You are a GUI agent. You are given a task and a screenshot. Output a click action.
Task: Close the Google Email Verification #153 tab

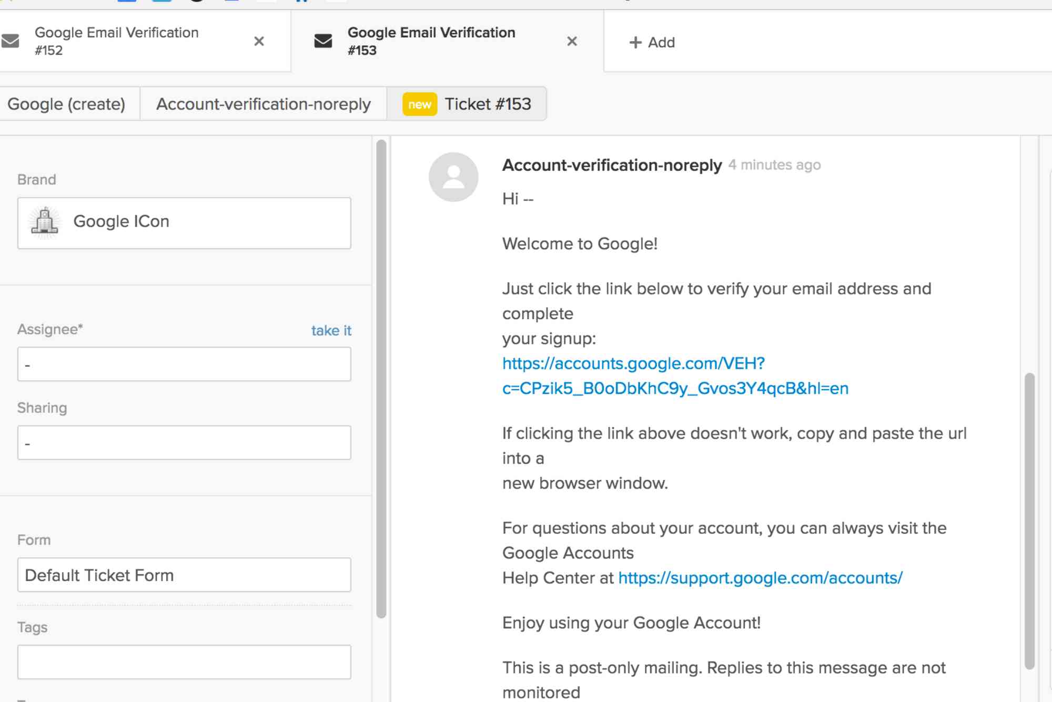[x=571, y=41]
